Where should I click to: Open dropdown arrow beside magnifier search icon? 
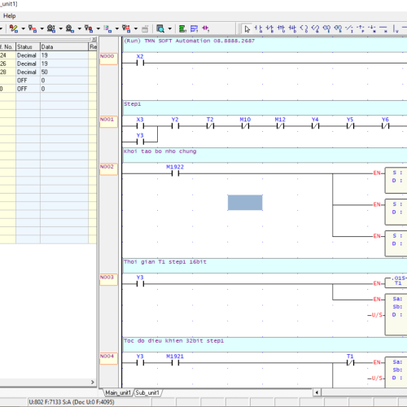coord(170,28)
